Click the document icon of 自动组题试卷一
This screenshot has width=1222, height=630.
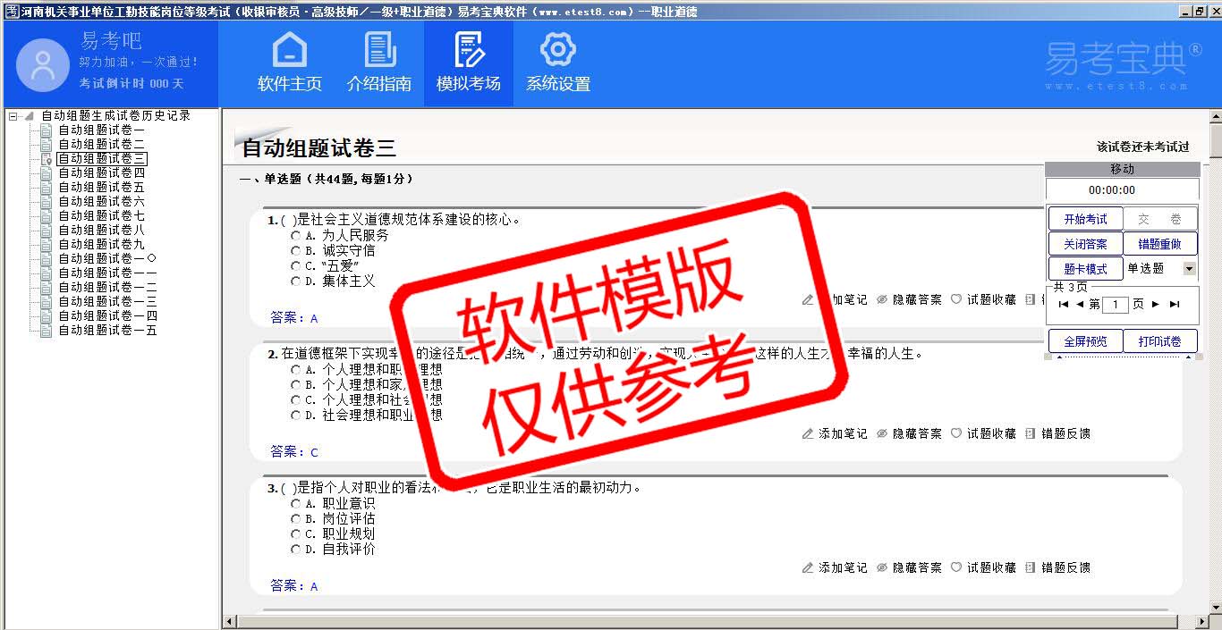pos(46,130)
